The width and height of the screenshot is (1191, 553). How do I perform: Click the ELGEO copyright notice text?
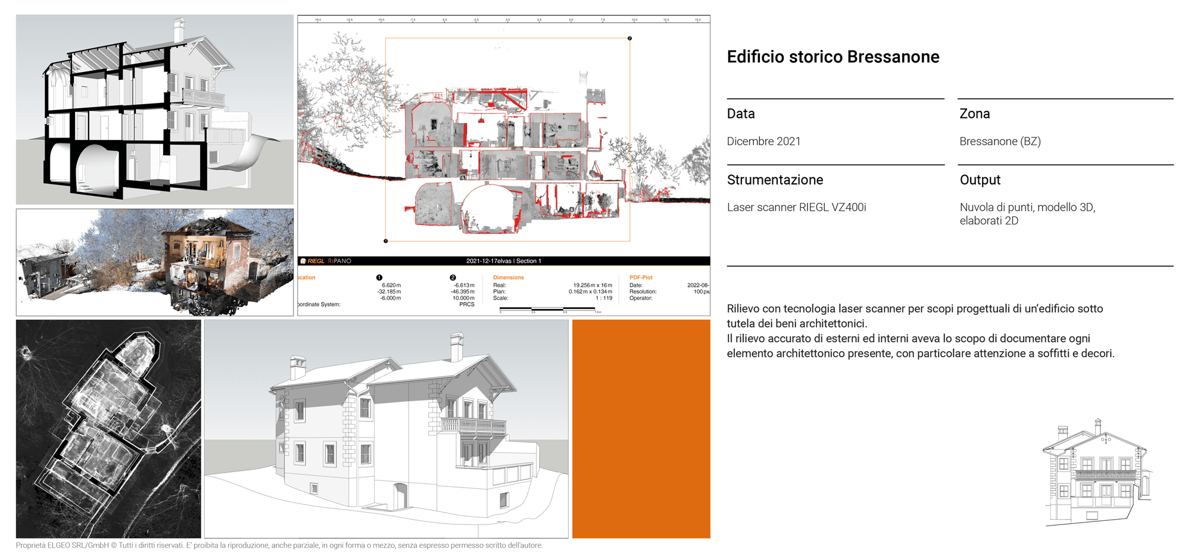(279, 545)
